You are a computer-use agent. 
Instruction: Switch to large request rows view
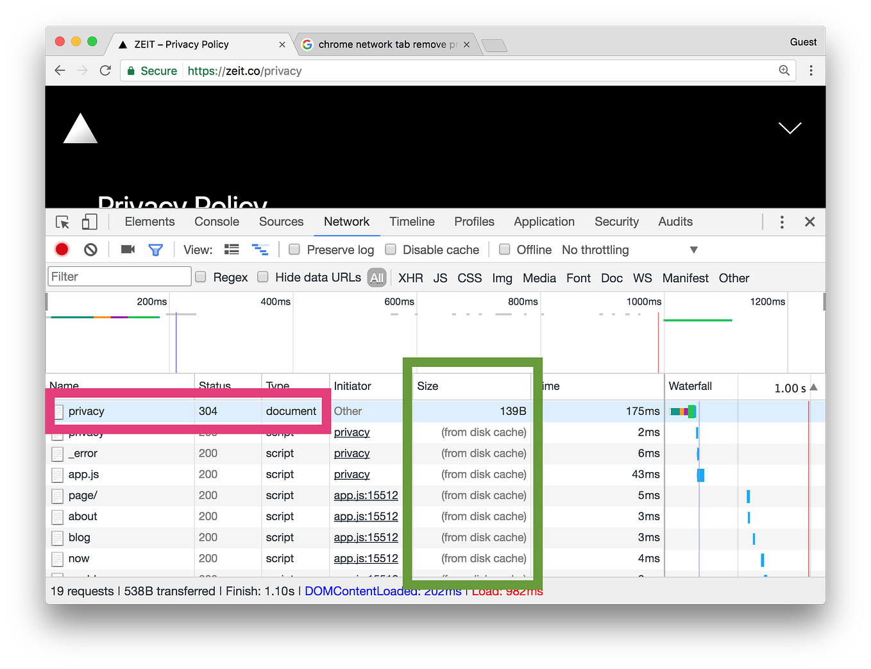tap(232, 250)
